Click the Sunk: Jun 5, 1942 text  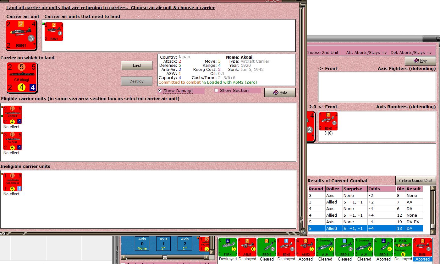246,70
